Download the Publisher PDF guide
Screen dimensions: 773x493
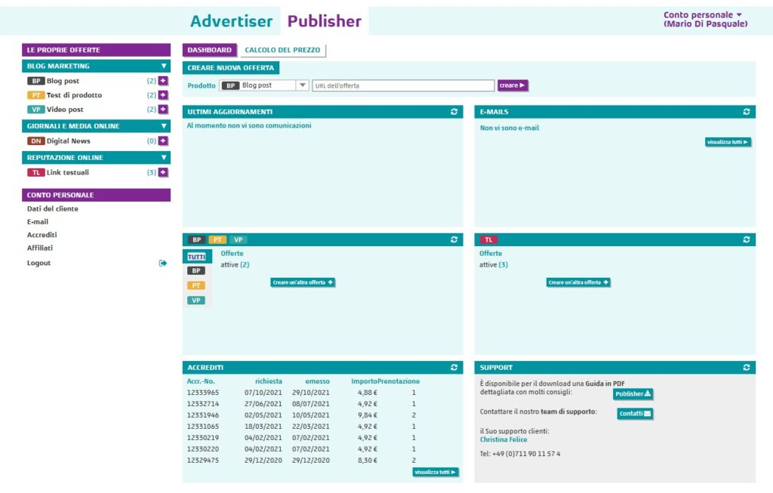coord(633,394)
